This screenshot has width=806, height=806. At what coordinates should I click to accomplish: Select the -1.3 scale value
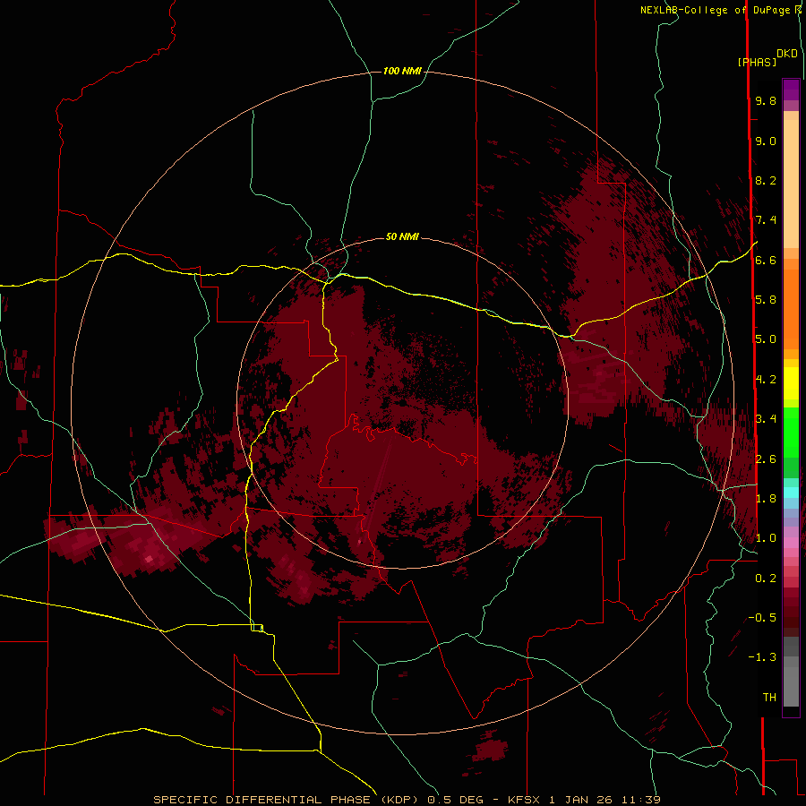tap(762, 657)
